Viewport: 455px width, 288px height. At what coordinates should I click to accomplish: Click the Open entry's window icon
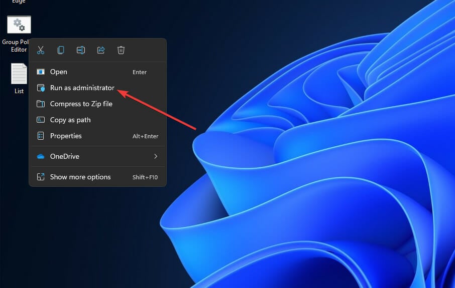(x=41, y=72)
